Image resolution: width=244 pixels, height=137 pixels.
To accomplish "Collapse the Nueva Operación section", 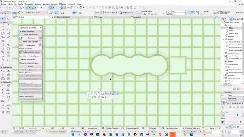I will tap(21, 31).
